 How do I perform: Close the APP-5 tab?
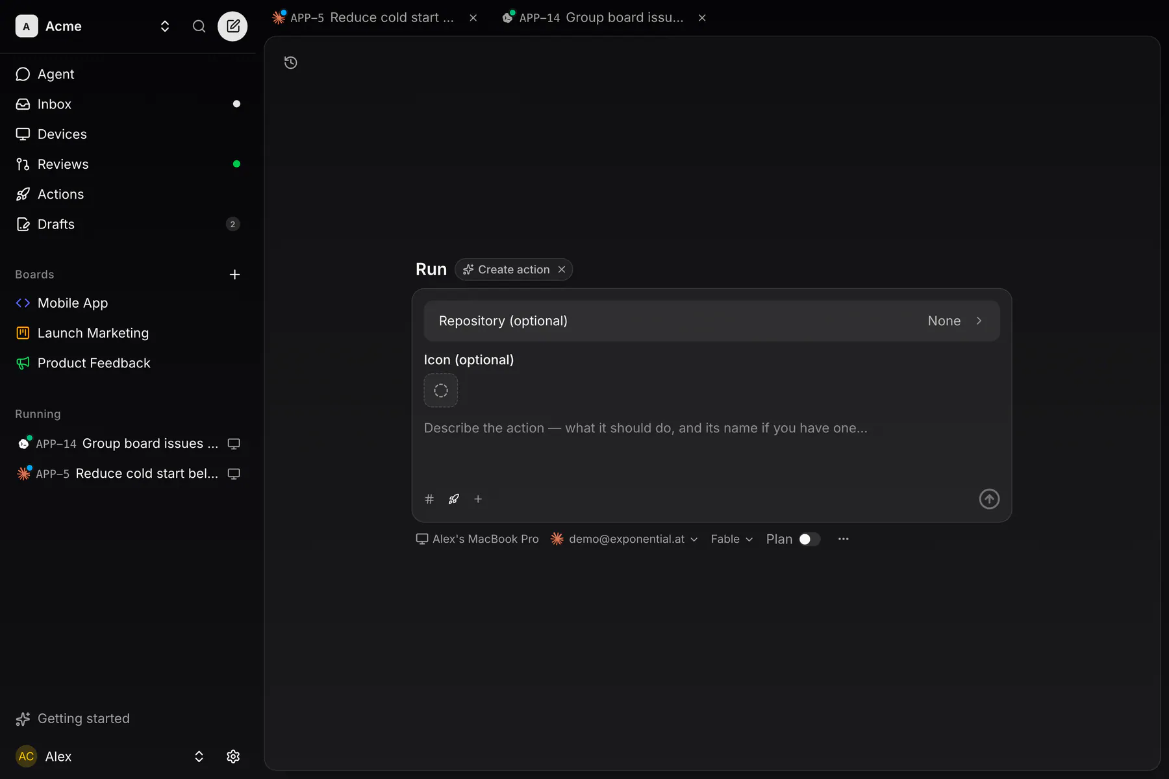pos(473,18)
